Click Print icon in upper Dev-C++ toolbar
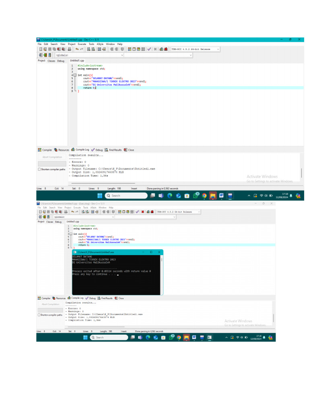Image resolution: width=309 pixels, height=412 pixels. (x=69, y=49)
